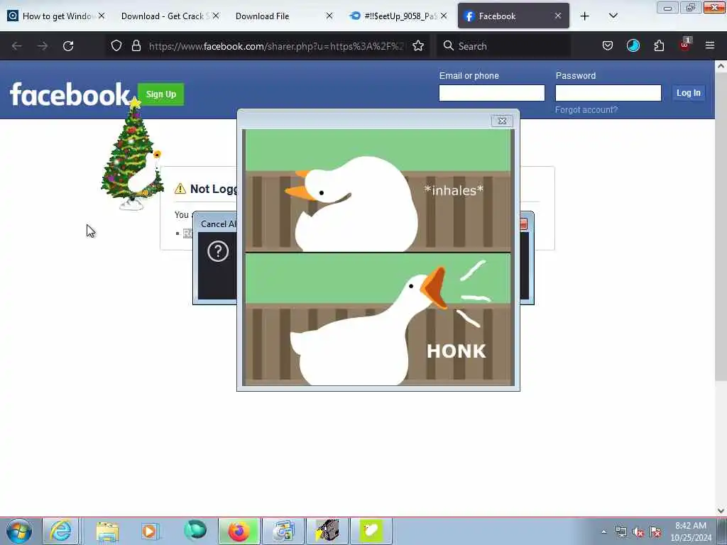Switch to Firefox in the taskbar
727x545 pixels.
click(x=239, y=531)
